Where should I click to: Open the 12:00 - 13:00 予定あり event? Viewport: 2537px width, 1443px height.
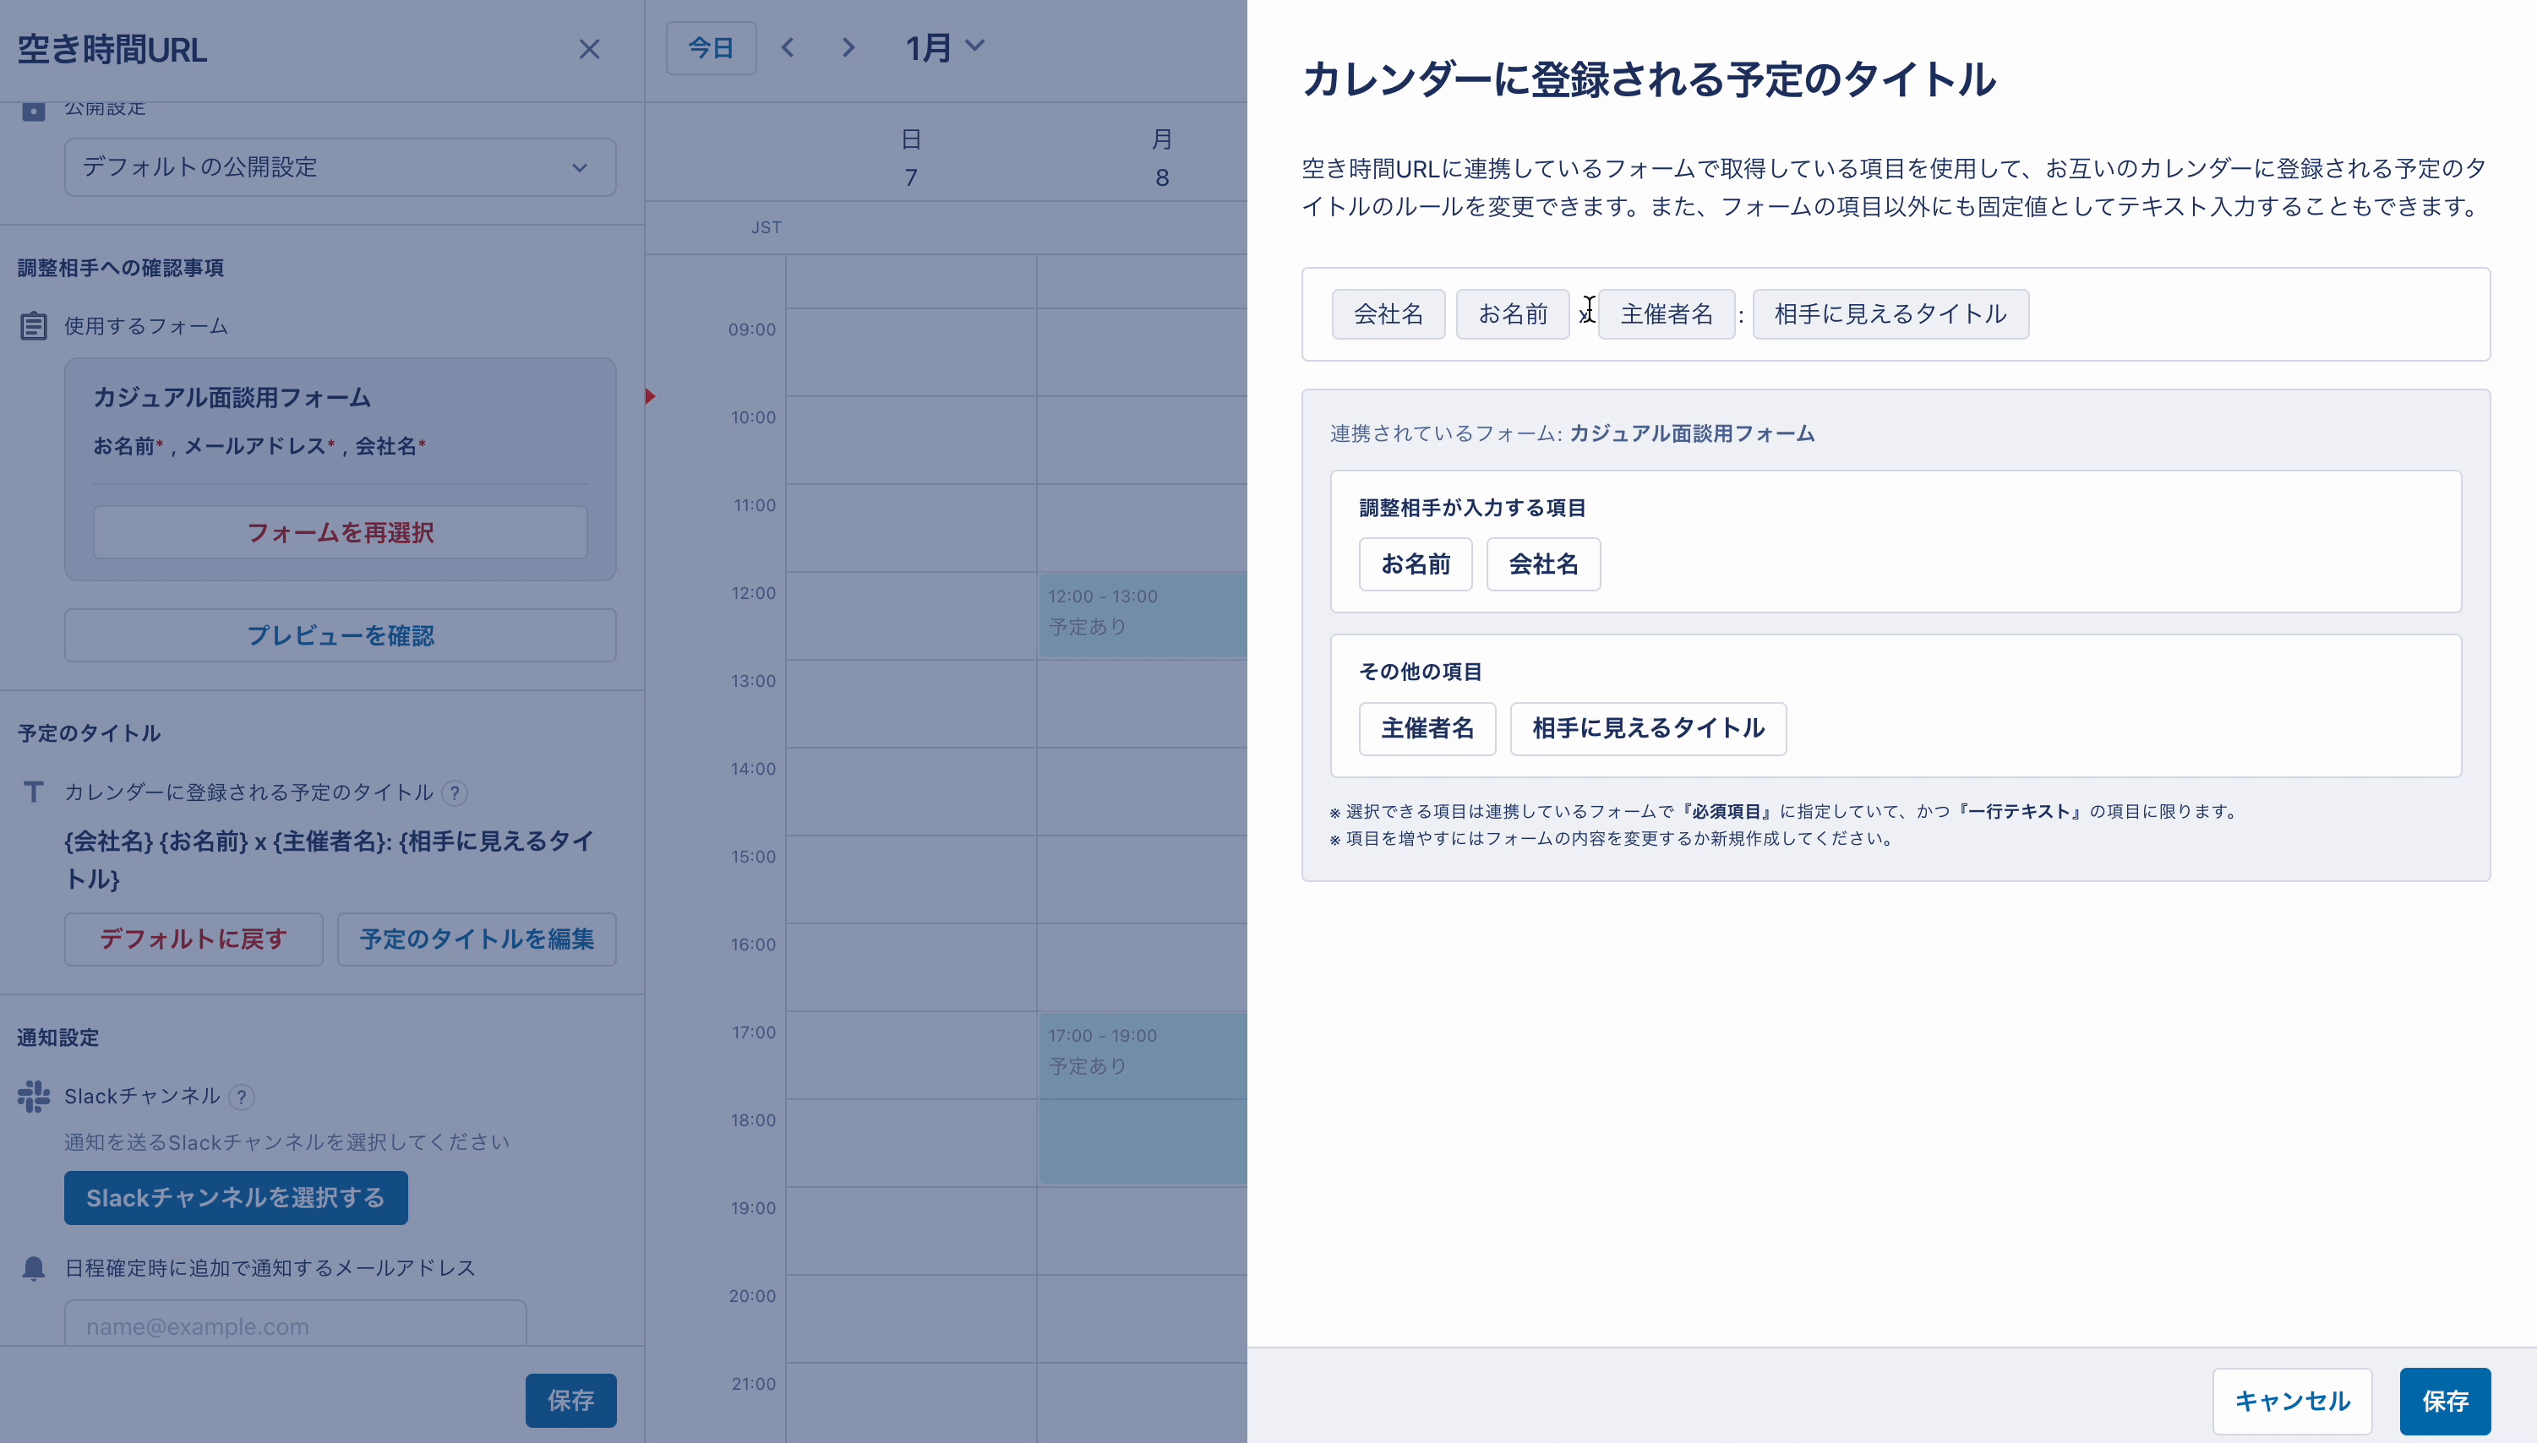(x=1142, y=614)
